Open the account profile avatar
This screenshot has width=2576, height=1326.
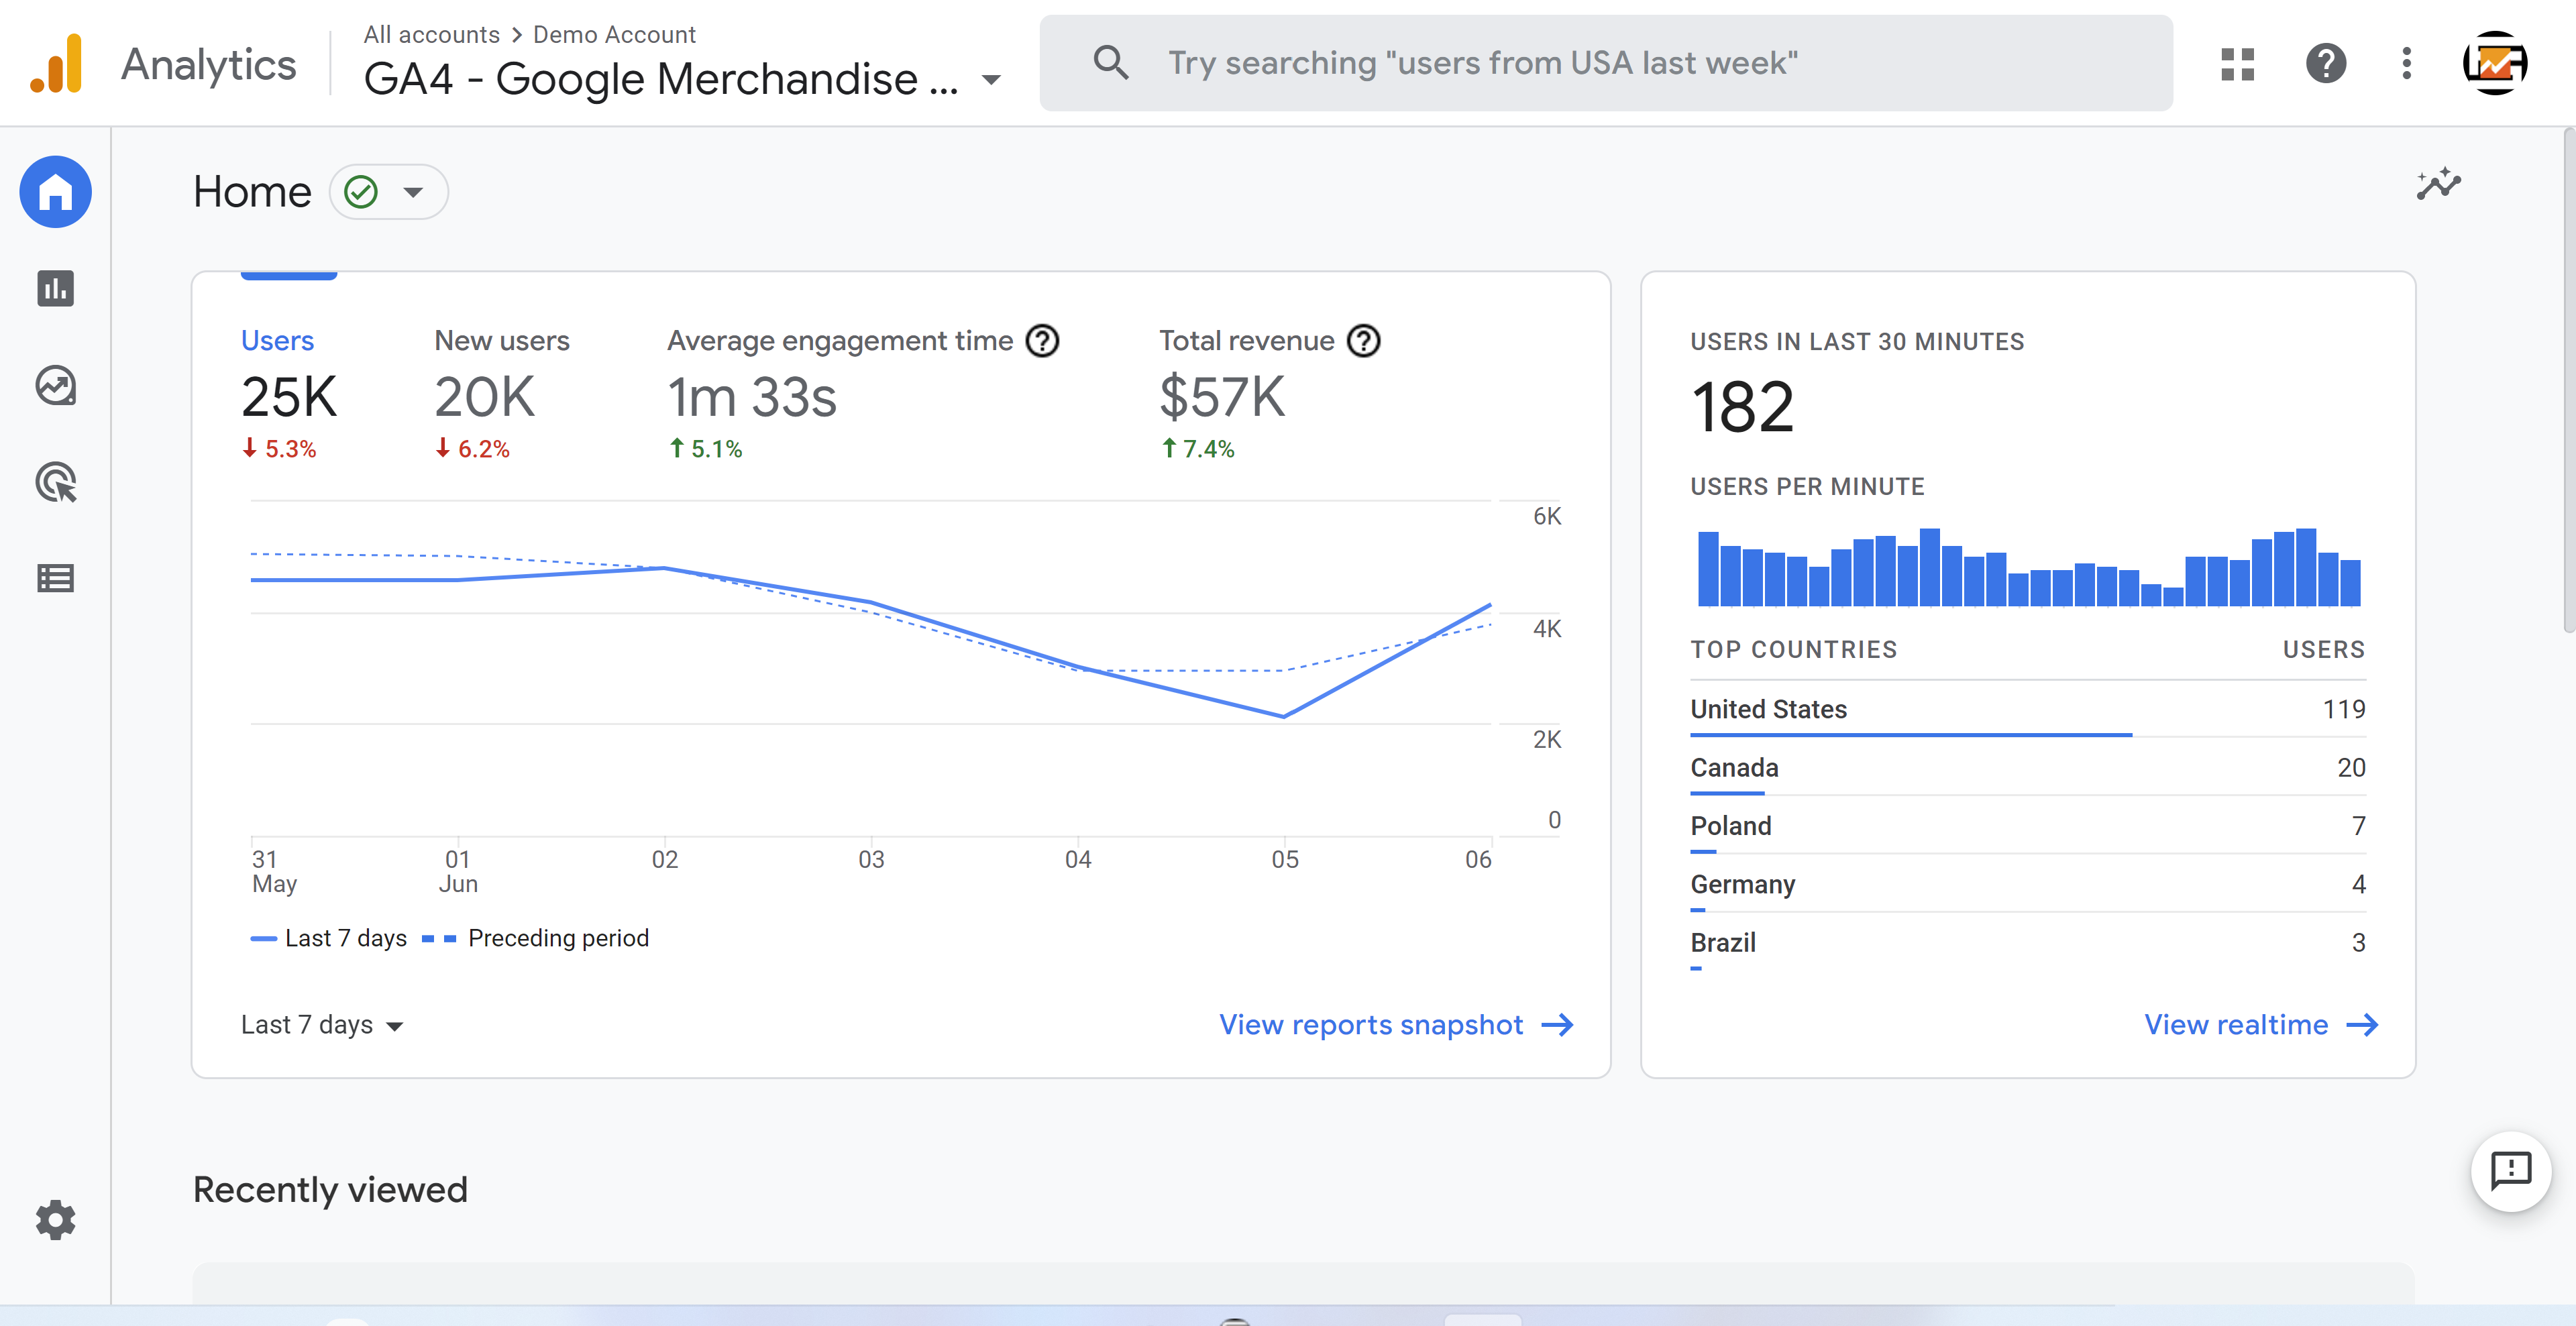[x=2495, y=64]
